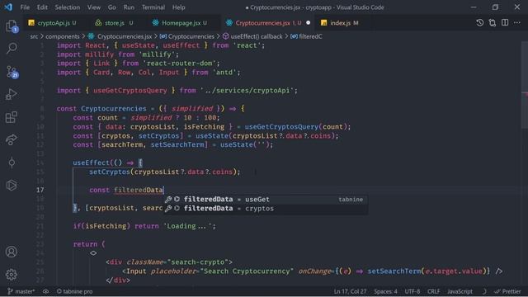Click the components breadcrumb
The width and height of the screenshot is (528, 297).
[x=63, y=36]
